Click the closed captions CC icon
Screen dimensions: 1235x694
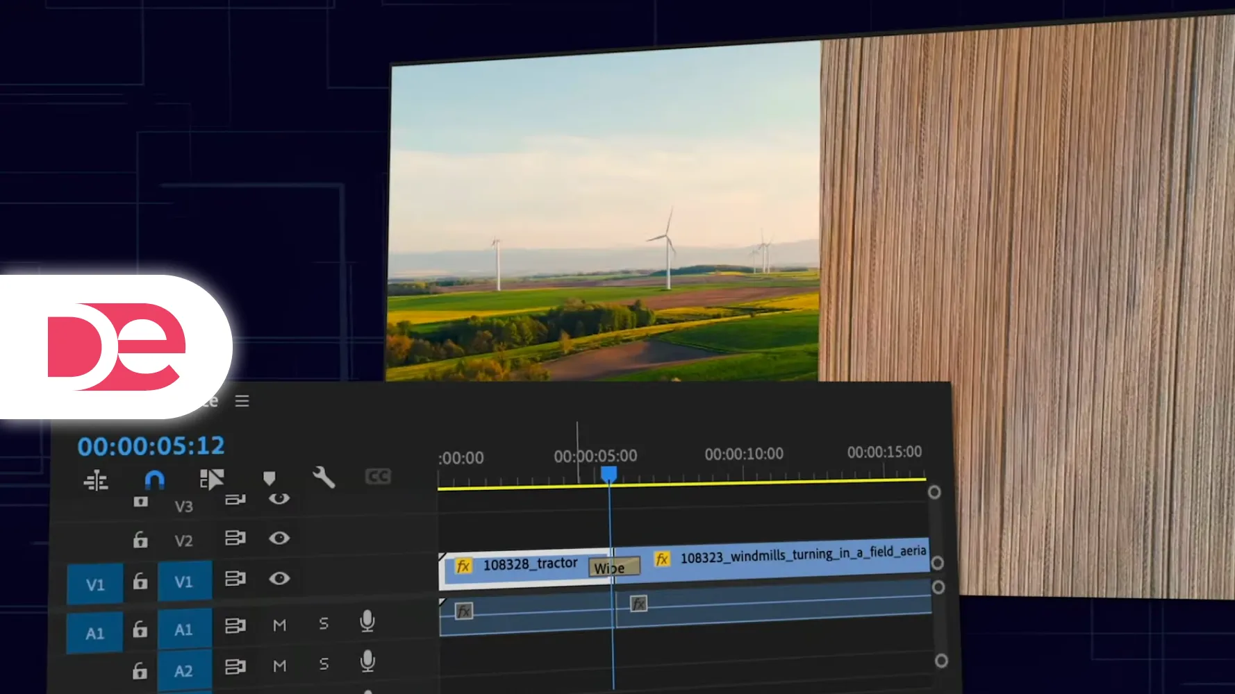[x=378, y=476]
